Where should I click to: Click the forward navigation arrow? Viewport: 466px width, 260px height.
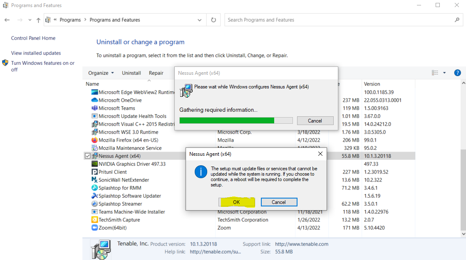point(20,20)
